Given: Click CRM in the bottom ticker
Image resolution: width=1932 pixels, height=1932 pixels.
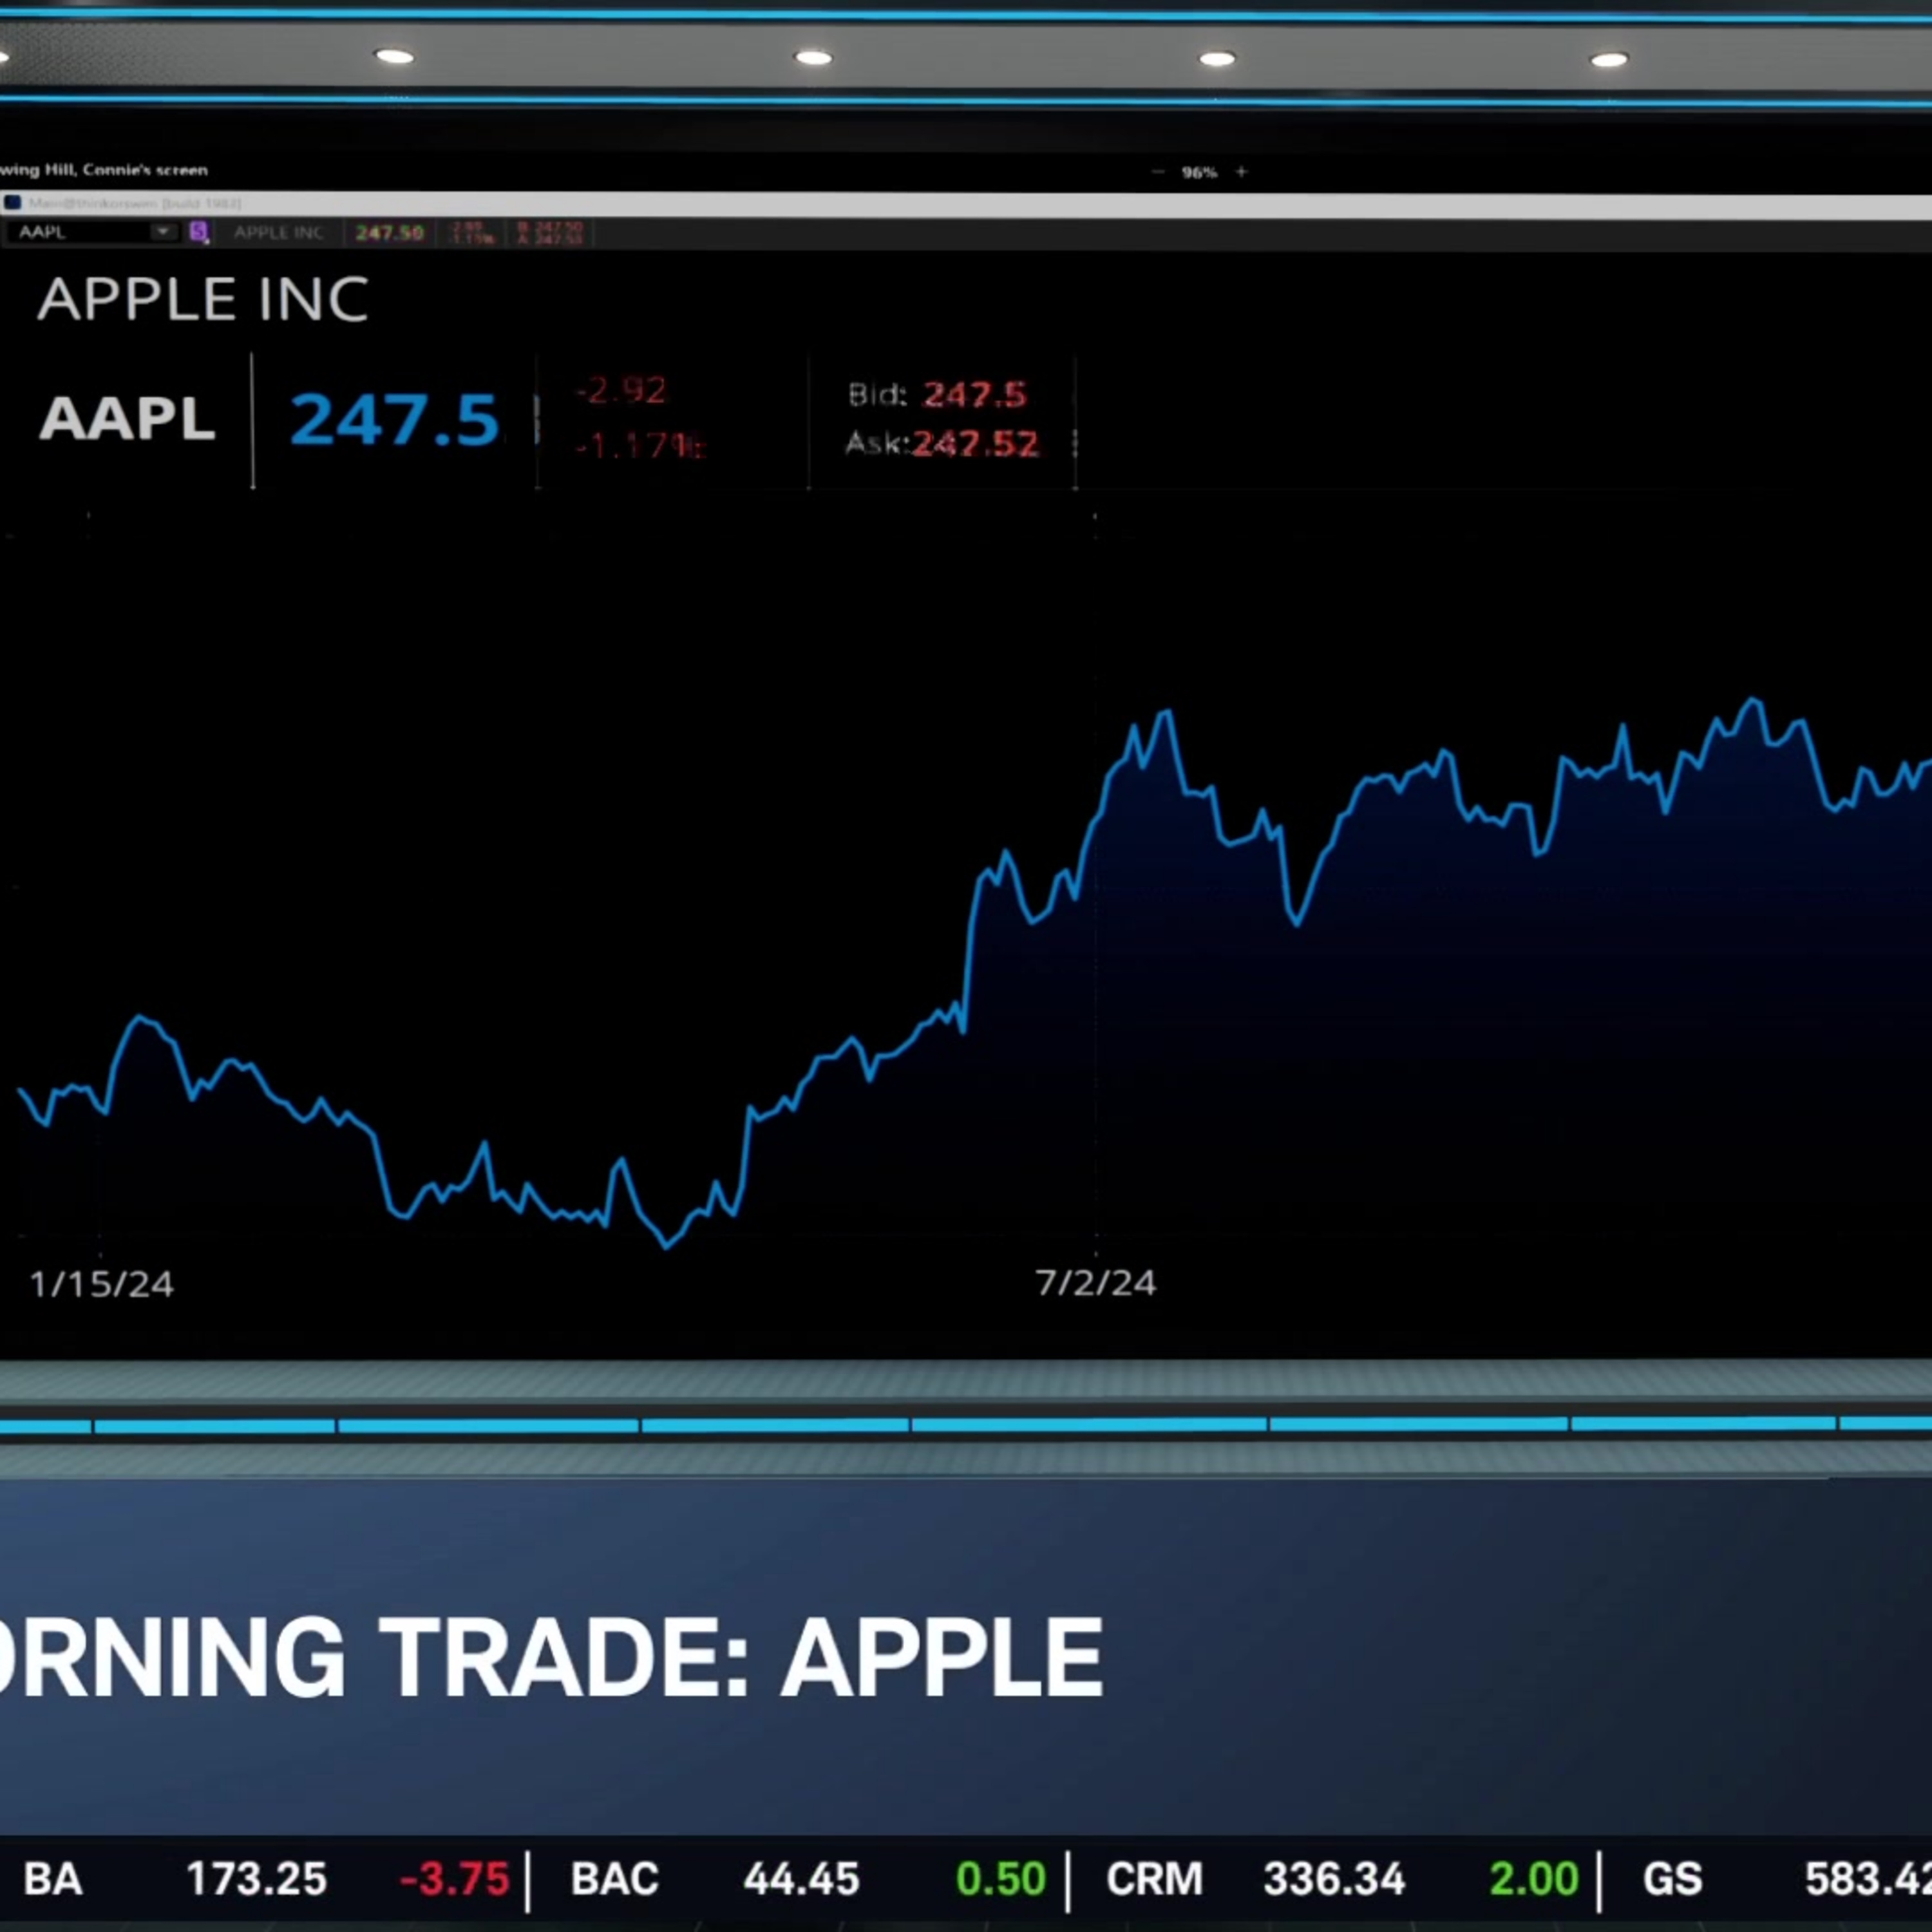Looking at the screenshot, I should [1154, 1879].
